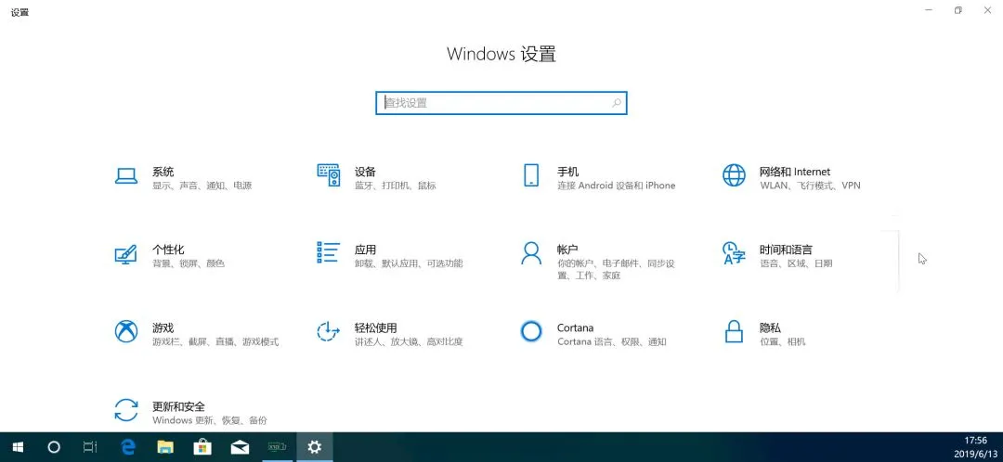Open Task View on the taskbar
Screen dimensions: 1003x462
[91, 446]
